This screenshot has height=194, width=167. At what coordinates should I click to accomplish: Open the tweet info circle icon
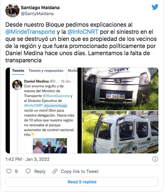click(155, 159)
